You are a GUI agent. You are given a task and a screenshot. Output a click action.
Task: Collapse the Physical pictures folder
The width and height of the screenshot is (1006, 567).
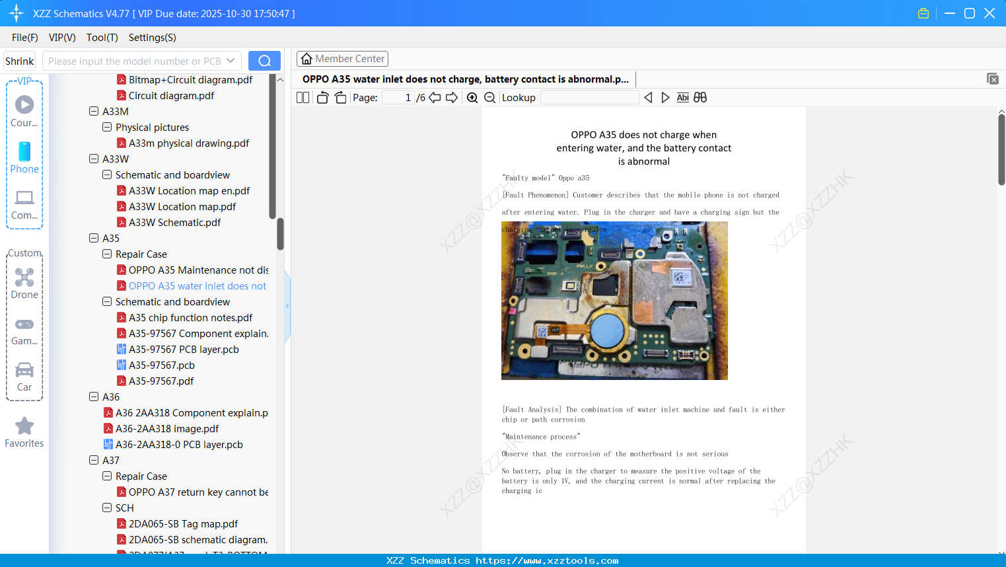[x=107, y=127]
